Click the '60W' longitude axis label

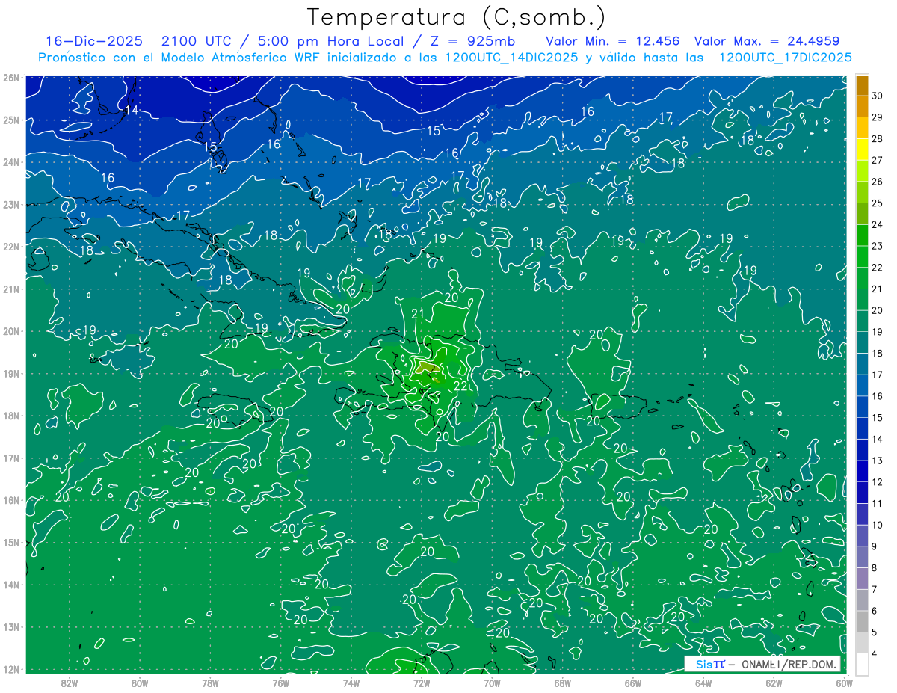[844, 683]
